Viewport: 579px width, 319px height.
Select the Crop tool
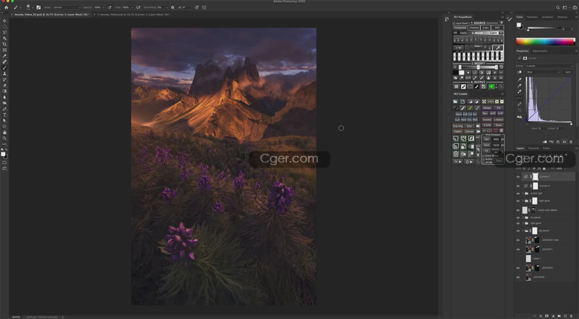click(x=5, y=44)
